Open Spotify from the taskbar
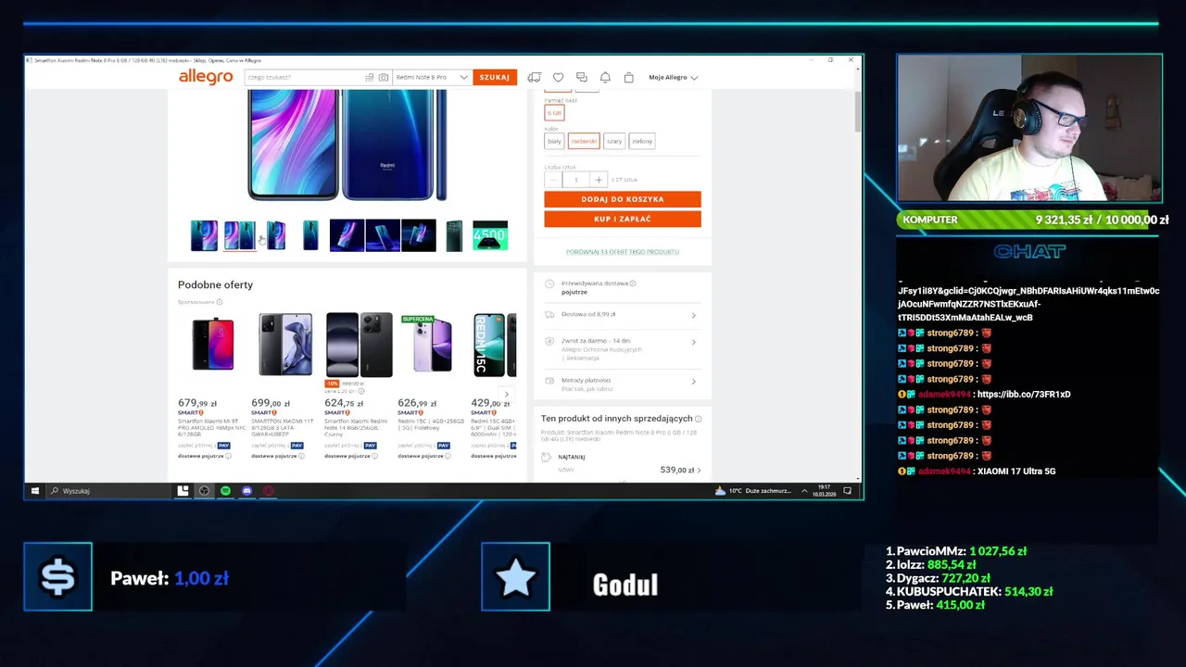The image size is (1186, 667). pyautogui.click(x=225, y=491)
